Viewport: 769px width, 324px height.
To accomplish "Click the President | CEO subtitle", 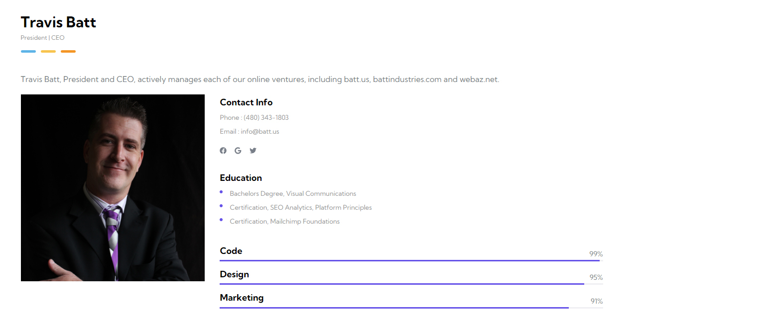I will coord(42,38).
